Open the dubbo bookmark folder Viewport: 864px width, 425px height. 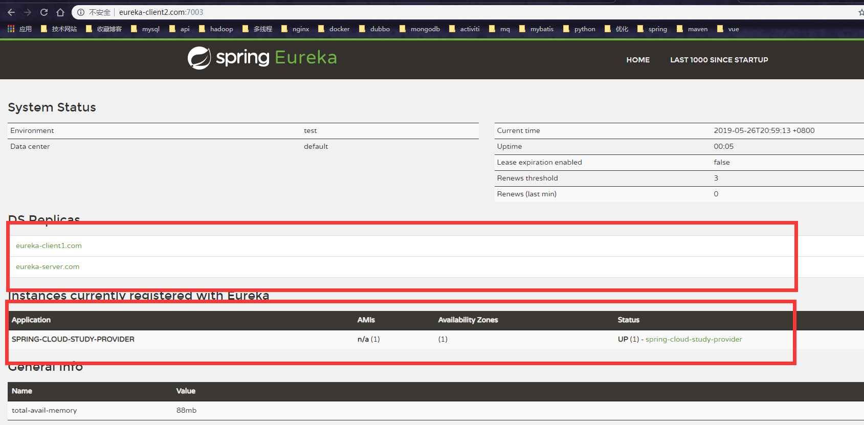[x=374, y=29]
